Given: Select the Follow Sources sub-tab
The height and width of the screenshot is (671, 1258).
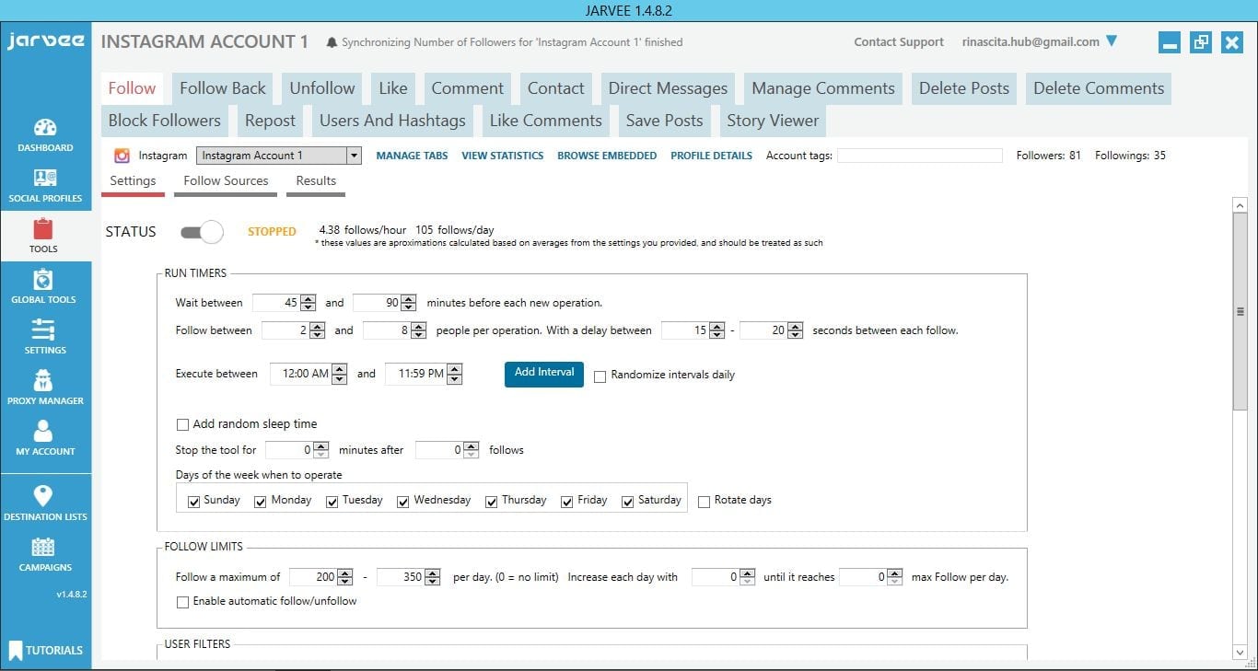Looking at the screenshot, I should (x=226, y=181).
